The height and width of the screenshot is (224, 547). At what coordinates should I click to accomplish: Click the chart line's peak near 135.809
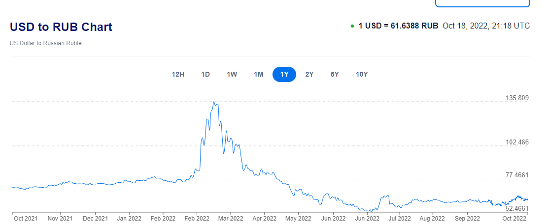tap(214, 102)
